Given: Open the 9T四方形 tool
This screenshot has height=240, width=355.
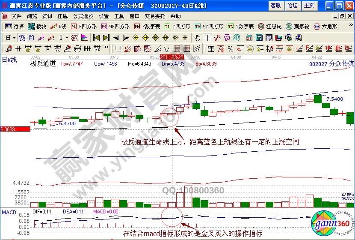Looking at the screenshot, I should pos(209,27).
